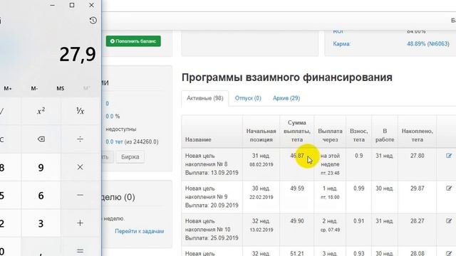Click the calculator M+ memory button
Image resolution: width=456 pixels, height=256 pixels.
pos(8,88)
